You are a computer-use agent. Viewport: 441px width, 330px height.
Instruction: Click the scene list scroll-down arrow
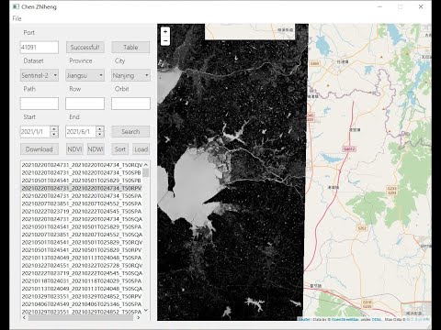146,311
